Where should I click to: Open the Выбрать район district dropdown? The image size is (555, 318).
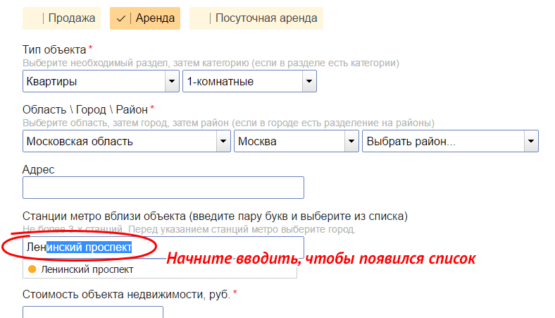point(443,141)
